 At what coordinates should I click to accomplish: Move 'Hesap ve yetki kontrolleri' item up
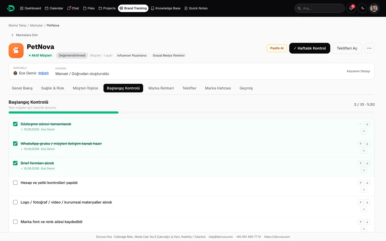coord(360,183)
